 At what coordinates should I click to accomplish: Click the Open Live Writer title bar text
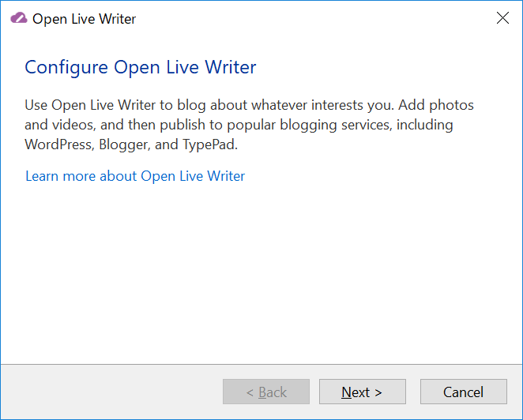point(84,19)
